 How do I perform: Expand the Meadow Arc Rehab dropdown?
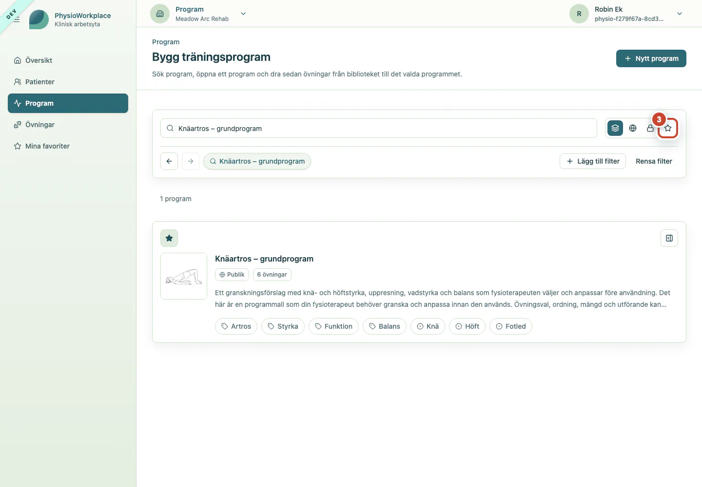click(243, 14)
